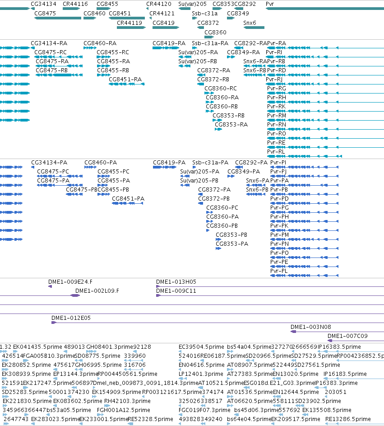384x426 pixels.
Task: Click the CG8360-RC transcript label
Action: (220, 88)
